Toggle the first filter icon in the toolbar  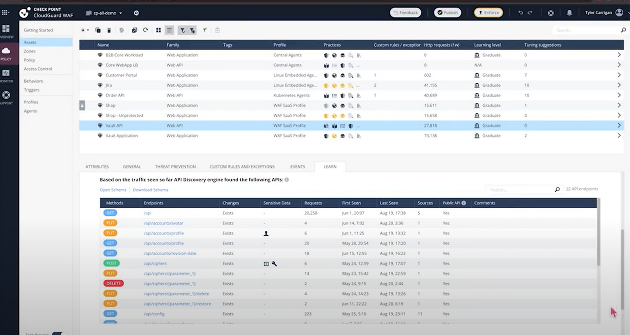182,30
